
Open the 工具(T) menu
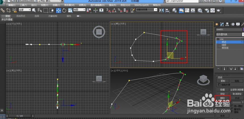pyautogui.click(x=23, y=5)
